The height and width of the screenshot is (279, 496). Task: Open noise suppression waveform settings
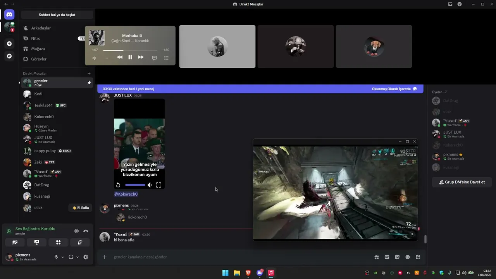coord(76,231)
